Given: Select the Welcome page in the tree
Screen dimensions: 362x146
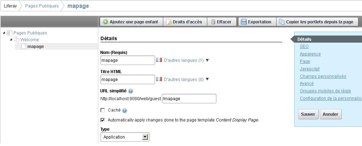Looking at the screenshot, I should (x=29, y=40).
